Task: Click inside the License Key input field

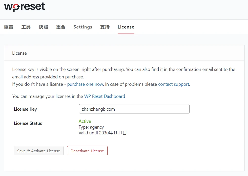Action: coord(134,109)
